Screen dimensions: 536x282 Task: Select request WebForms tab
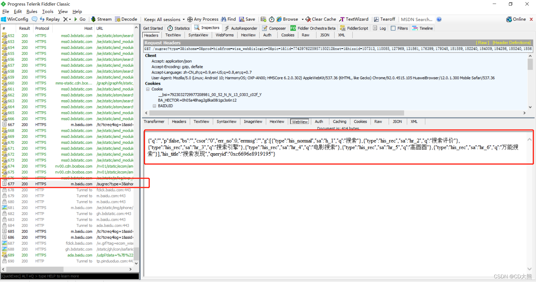coord(224,35)
